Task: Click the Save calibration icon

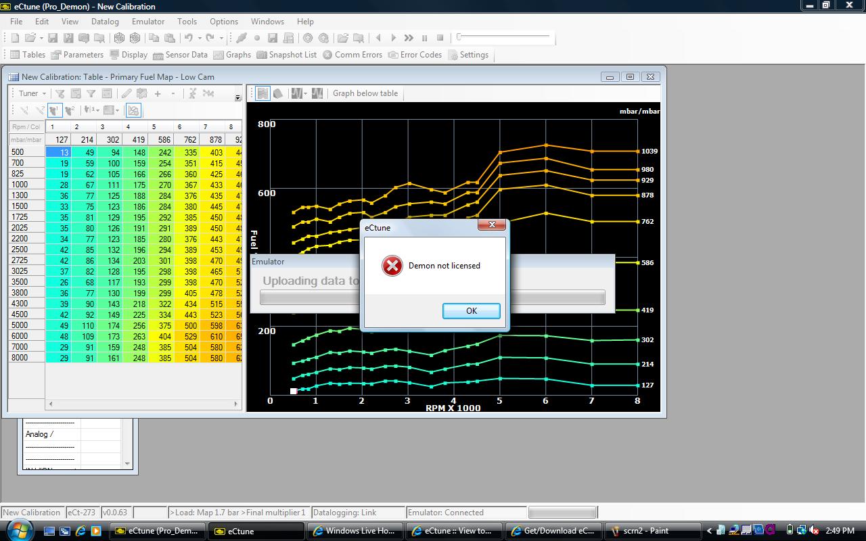Action: (x=52, y=39)
